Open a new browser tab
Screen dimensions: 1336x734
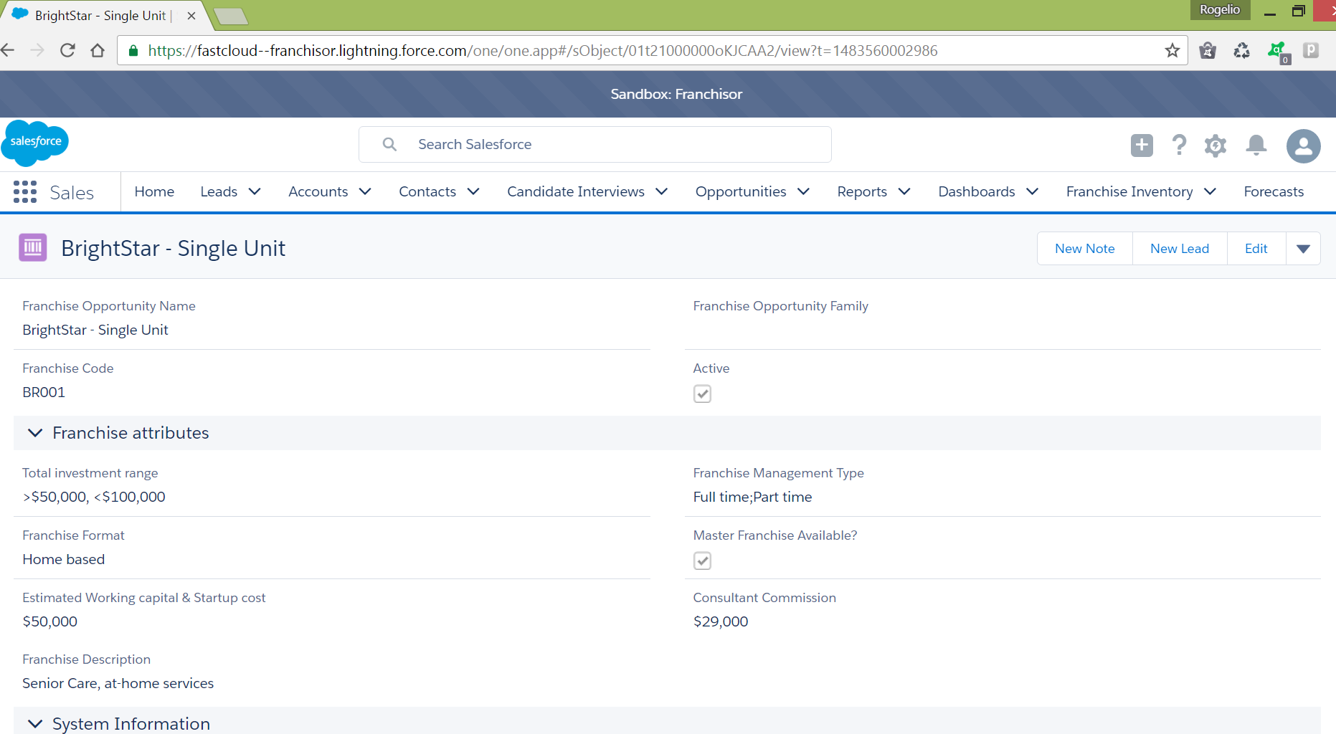pos(231,16)
